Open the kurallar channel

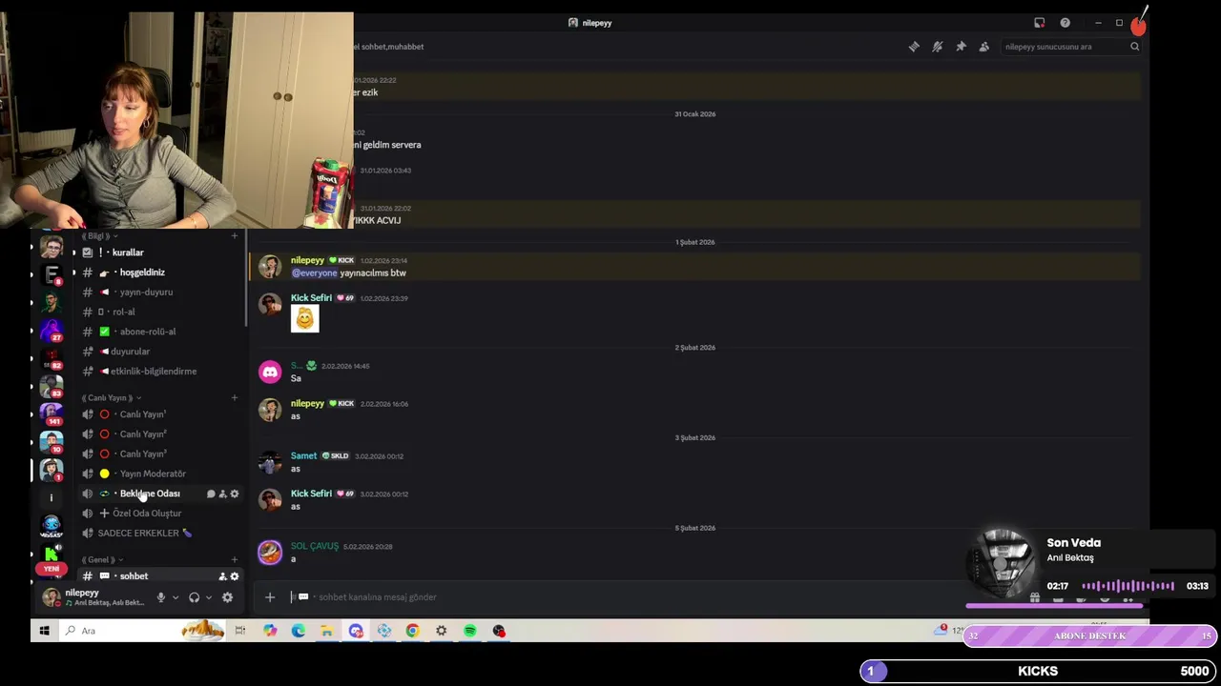tap(160, 252)
